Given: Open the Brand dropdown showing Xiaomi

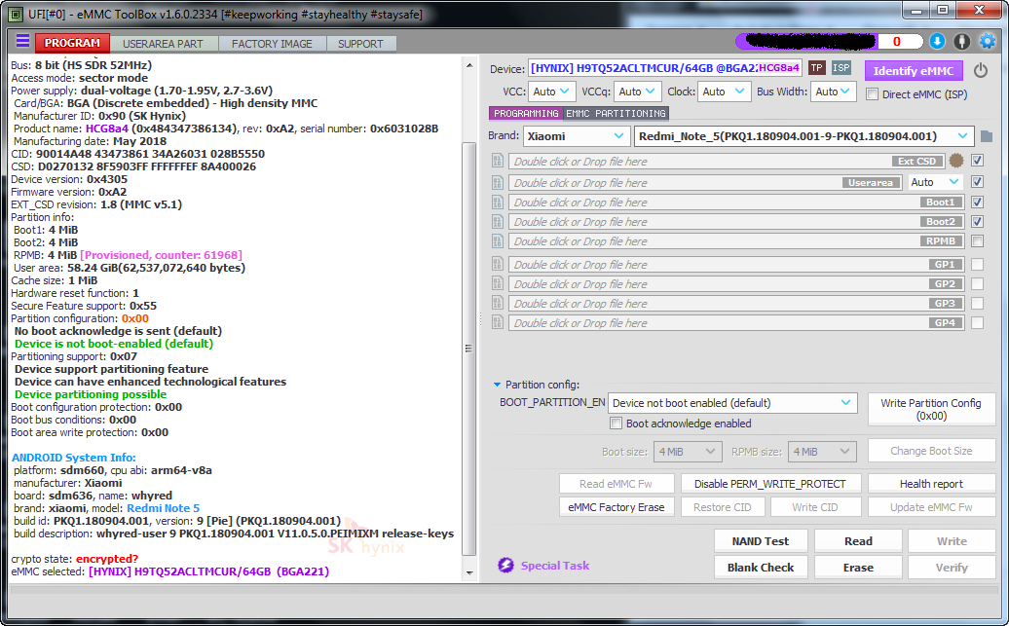Looking at the screenshot, I should pos(576,136).
